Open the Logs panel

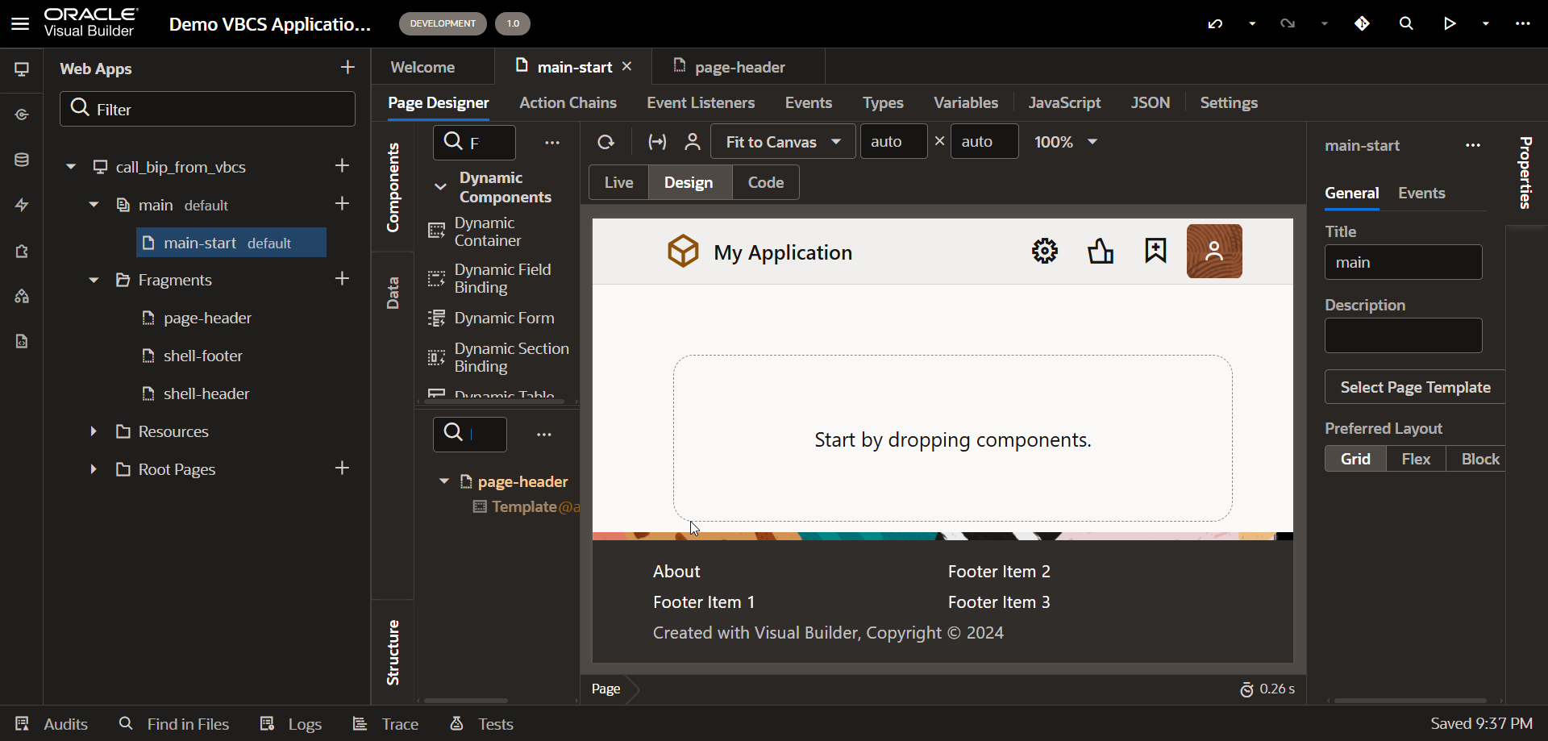(x=291, y=724)
